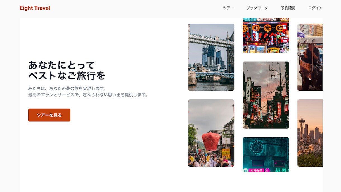
Task: Select the Tower Bridge London photo
Action: point(211,57)
